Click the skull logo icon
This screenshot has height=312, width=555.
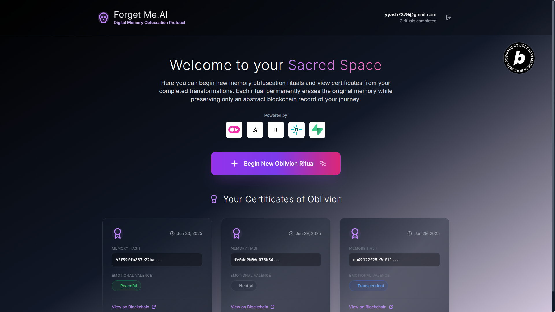tap(103, 17)
